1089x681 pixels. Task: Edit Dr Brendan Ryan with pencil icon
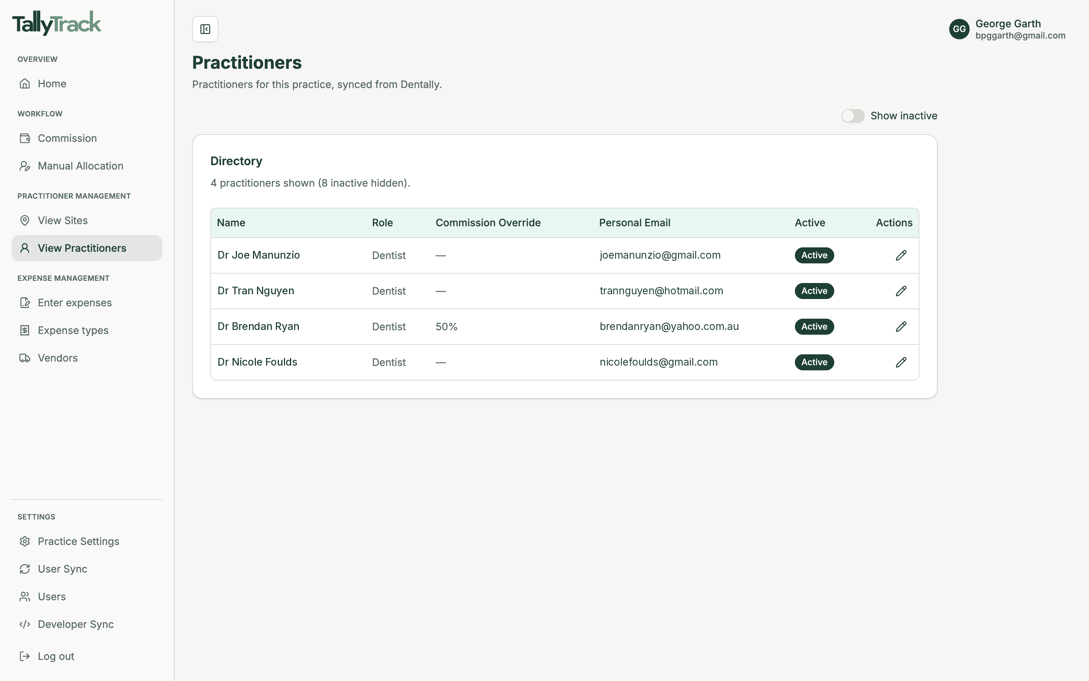click(901, 327)
